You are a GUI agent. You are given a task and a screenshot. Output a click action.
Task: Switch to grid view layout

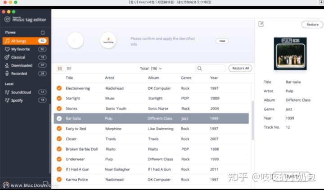coord(69,69)
